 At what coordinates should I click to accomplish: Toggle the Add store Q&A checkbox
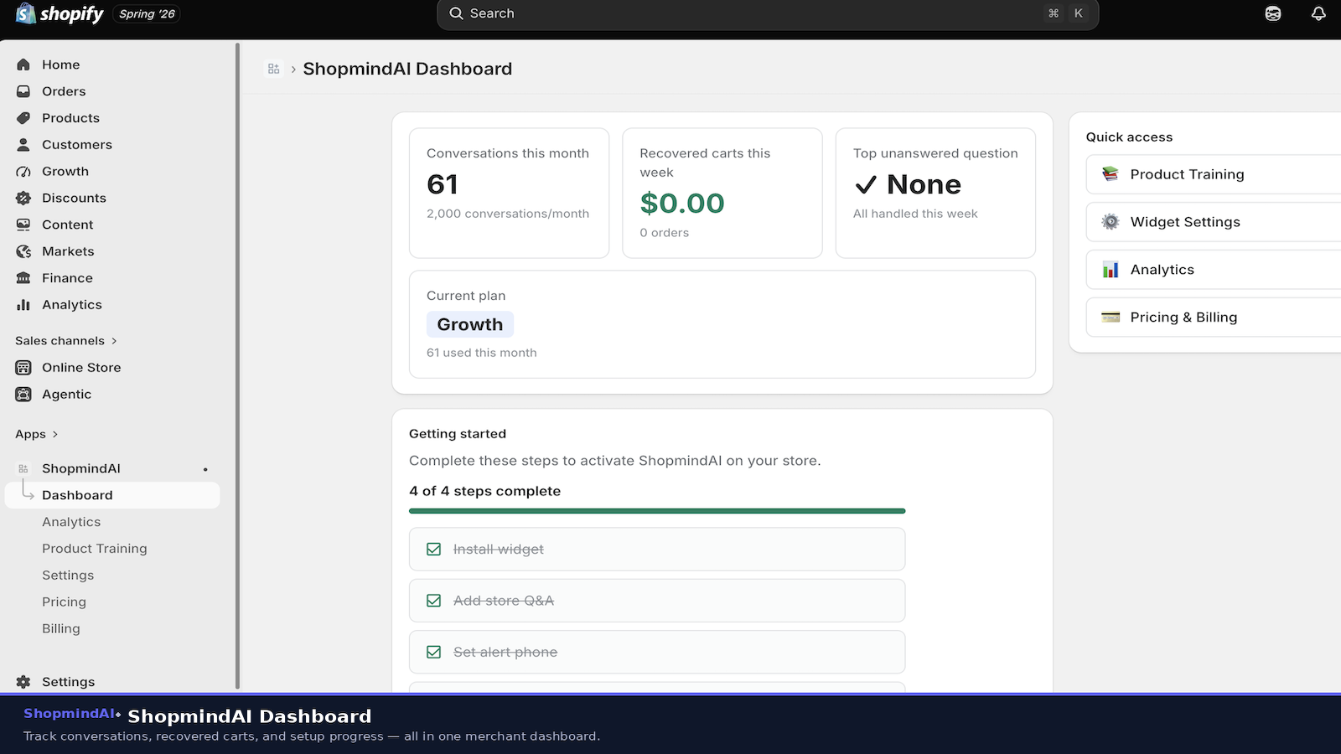pos(434,601)
